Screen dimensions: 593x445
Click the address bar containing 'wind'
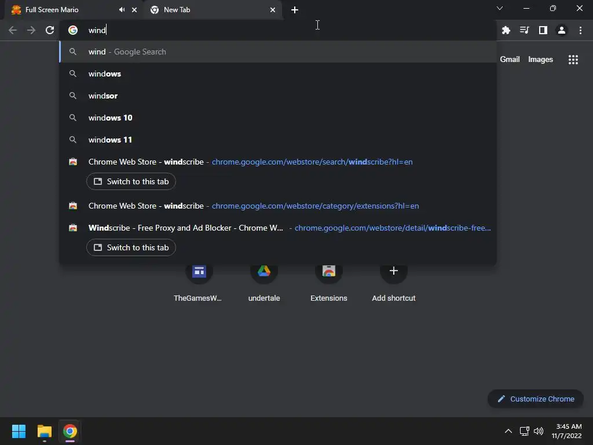coord(277,30)
